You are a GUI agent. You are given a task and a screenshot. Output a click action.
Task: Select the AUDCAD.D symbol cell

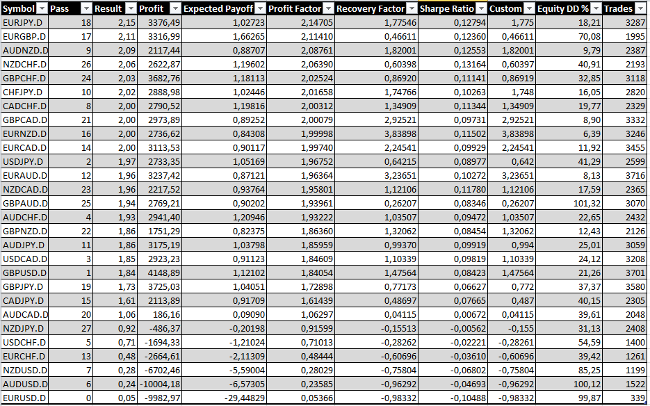24,314
